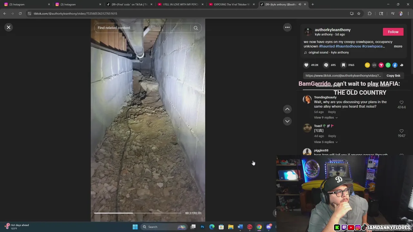Install app icon in address bar
This screenshot has height=232, width=413.
coord(352,14)
